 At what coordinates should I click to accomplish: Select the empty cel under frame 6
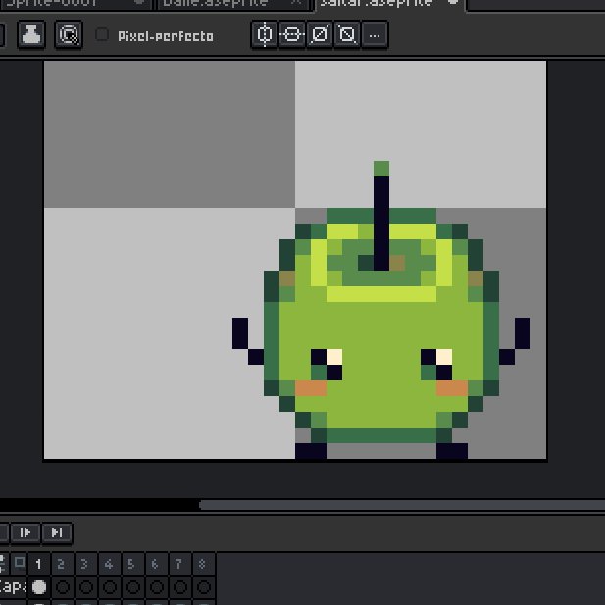(157, 587)
